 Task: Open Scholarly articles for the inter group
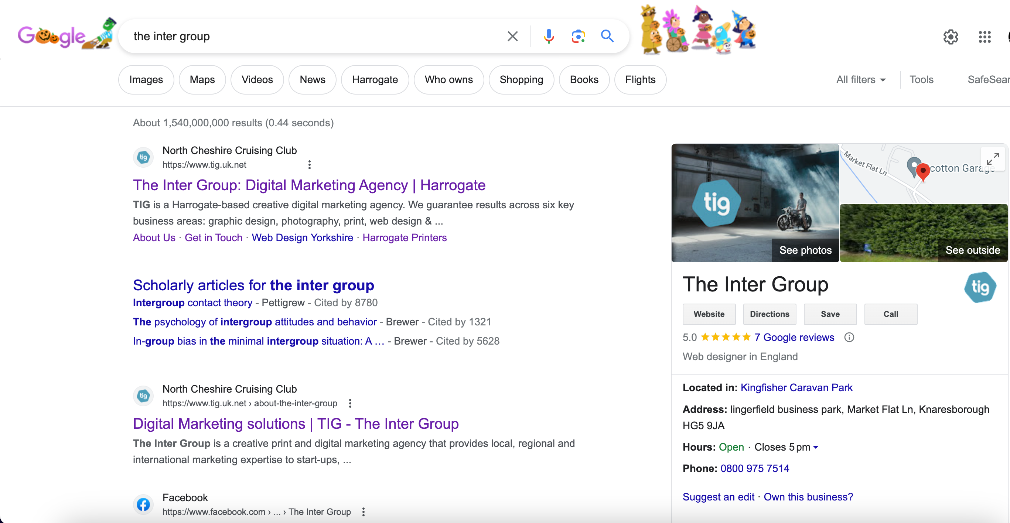[x=253, y=285]
